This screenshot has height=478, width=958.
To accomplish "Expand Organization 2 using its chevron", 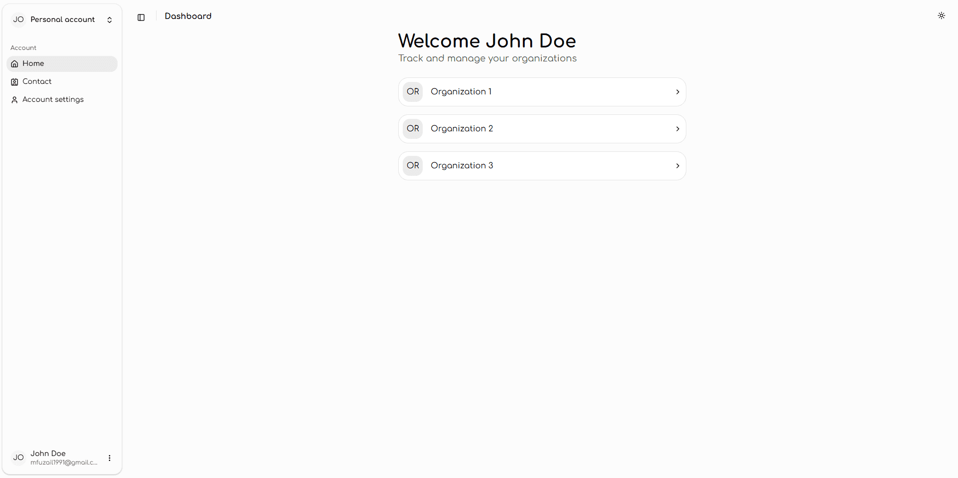I will click(677, 129).
